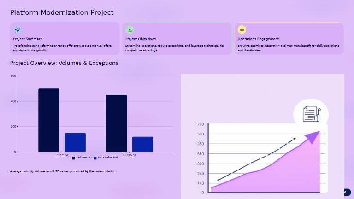Click the 400 value on the bar chart axis
354x199 pixels.
point(13,101)
